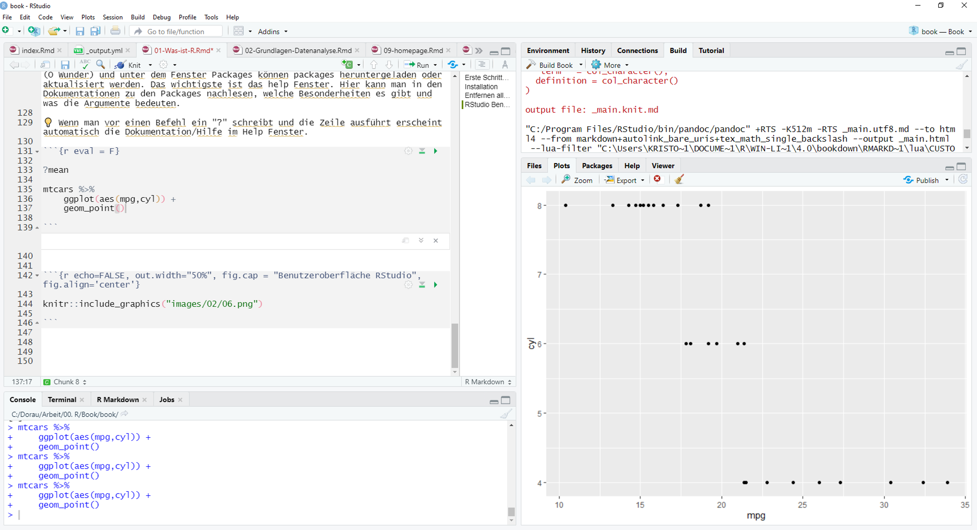Screen dimensions: 977x530
Task: Click the Publish plot button
Action: point(921,180)
